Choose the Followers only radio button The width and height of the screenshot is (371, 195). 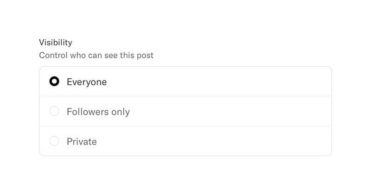pos(54,112)
